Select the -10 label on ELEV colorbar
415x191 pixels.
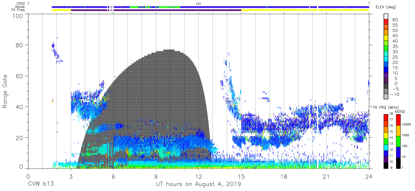pyautogui.click(x=395, y=94)
